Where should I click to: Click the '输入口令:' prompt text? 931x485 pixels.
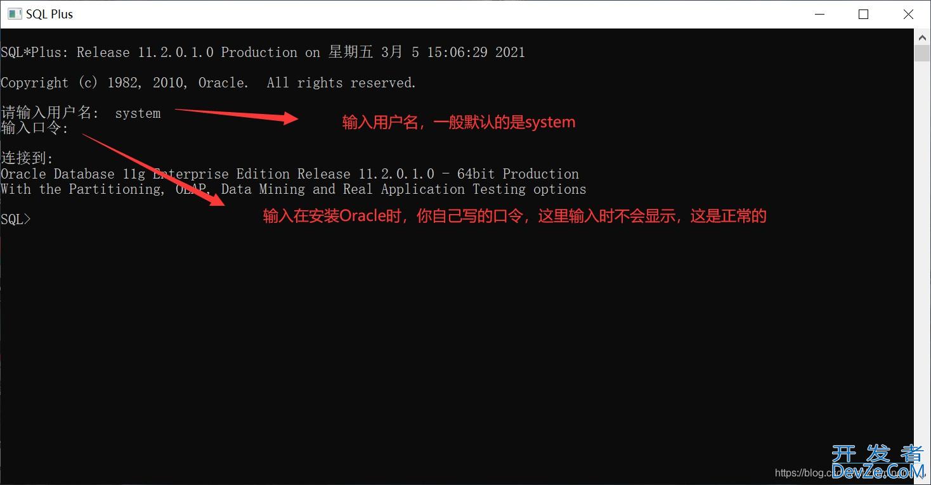pyautogui.click(x=35, y=128)
